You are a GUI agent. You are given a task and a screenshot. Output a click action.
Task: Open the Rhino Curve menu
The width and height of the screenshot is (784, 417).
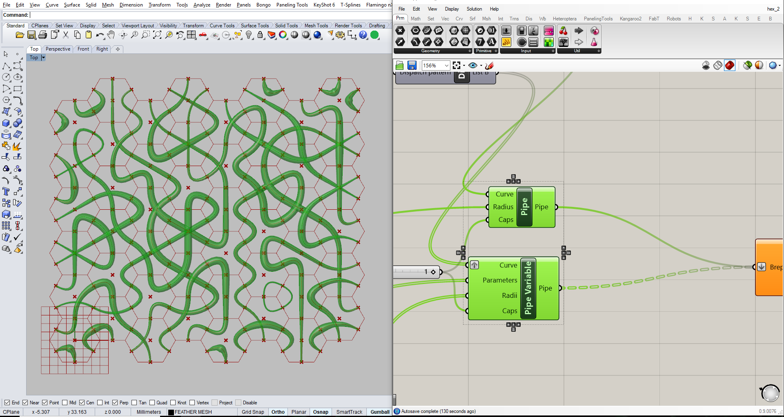coord(52,5)
